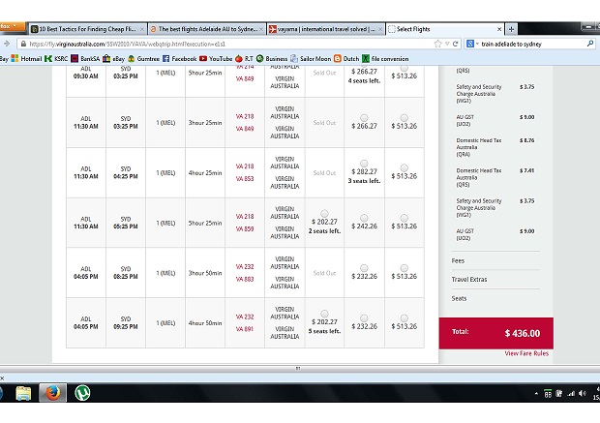Open Windows Explorer from the taskbar

pyautogui.click(x=23, y=393)
